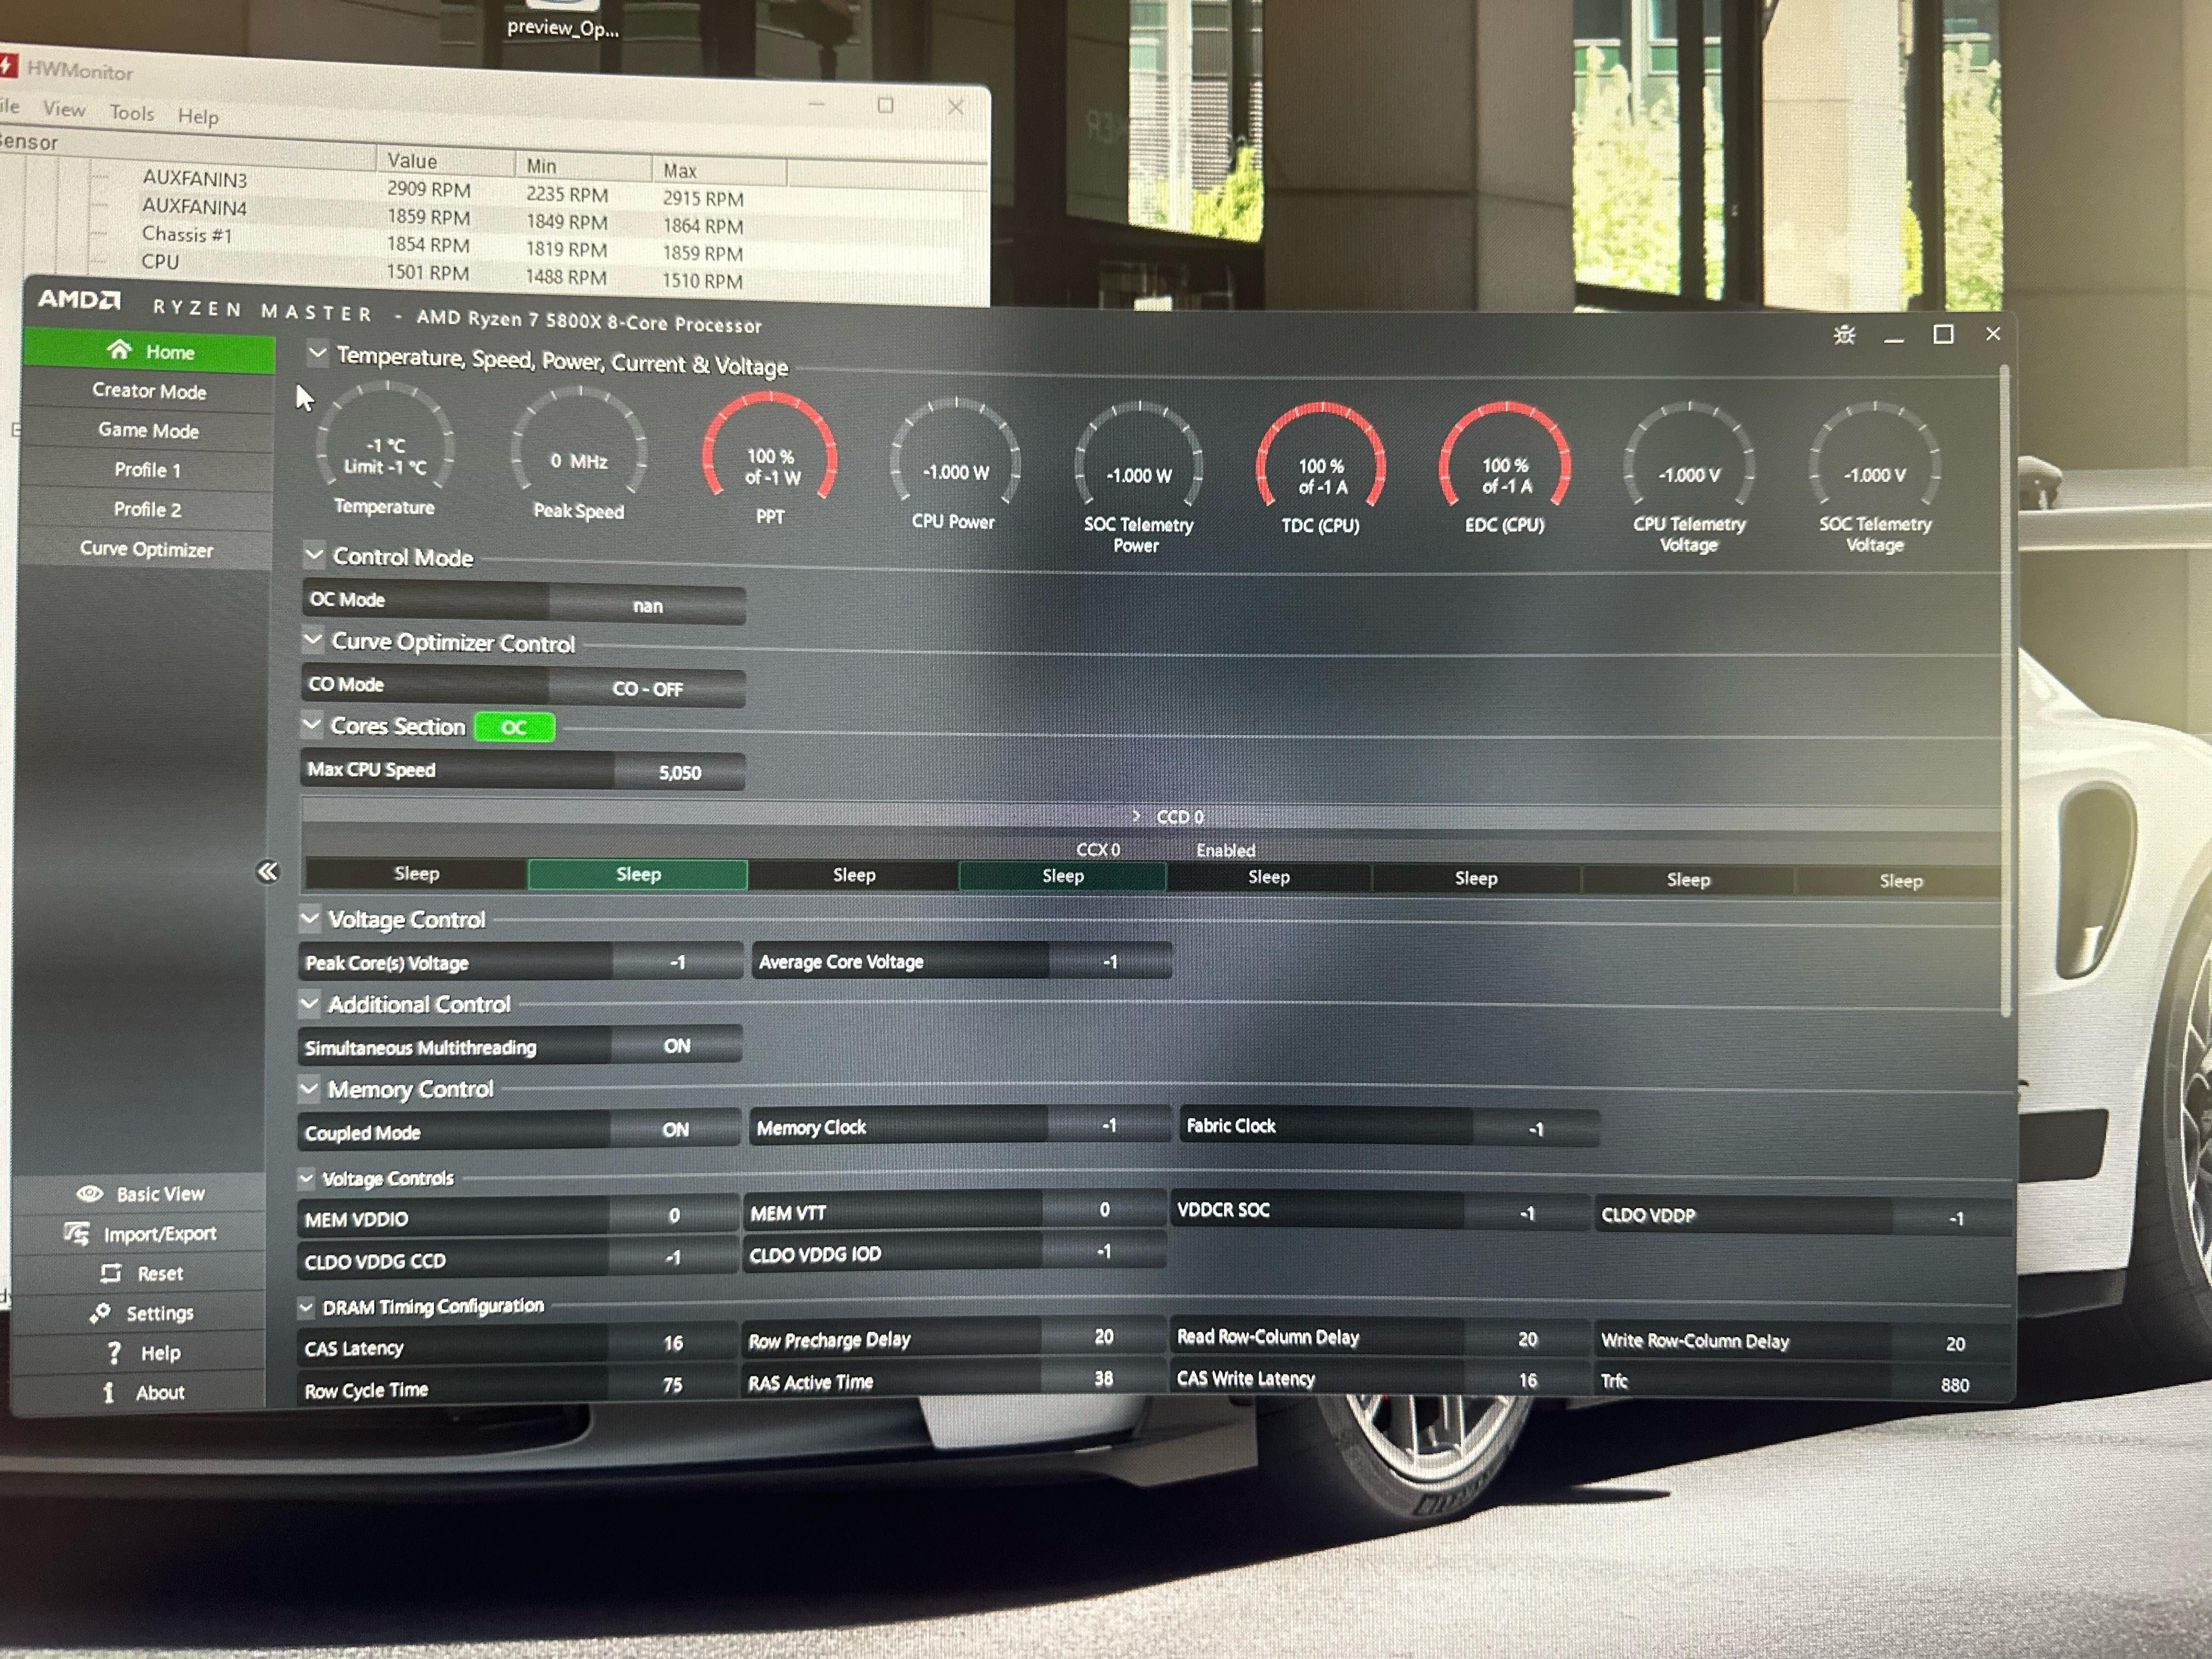Viewport: 2212px width, 1659px height.
Task: Click the About info icon
Action: (109, 1392)
